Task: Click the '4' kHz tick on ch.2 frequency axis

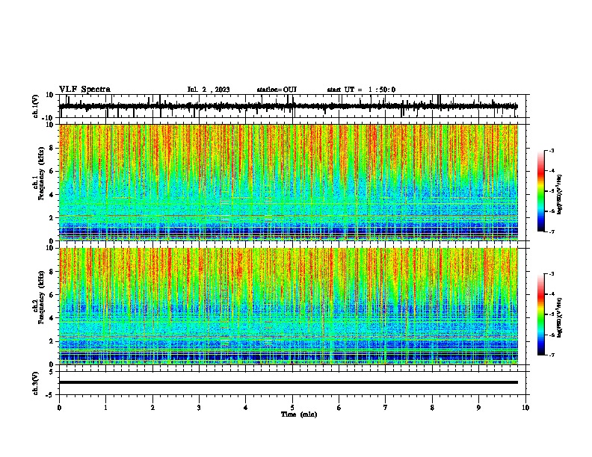Action: tap(52, 318)
